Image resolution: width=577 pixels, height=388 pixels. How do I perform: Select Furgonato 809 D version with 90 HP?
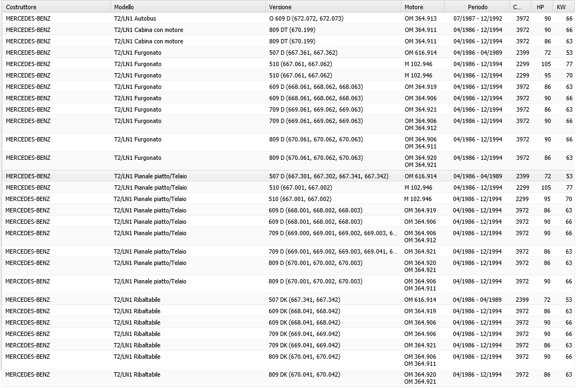pos(316,139)
